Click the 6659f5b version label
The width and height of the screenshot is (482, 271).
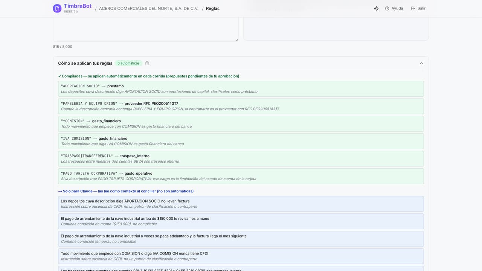71,12
